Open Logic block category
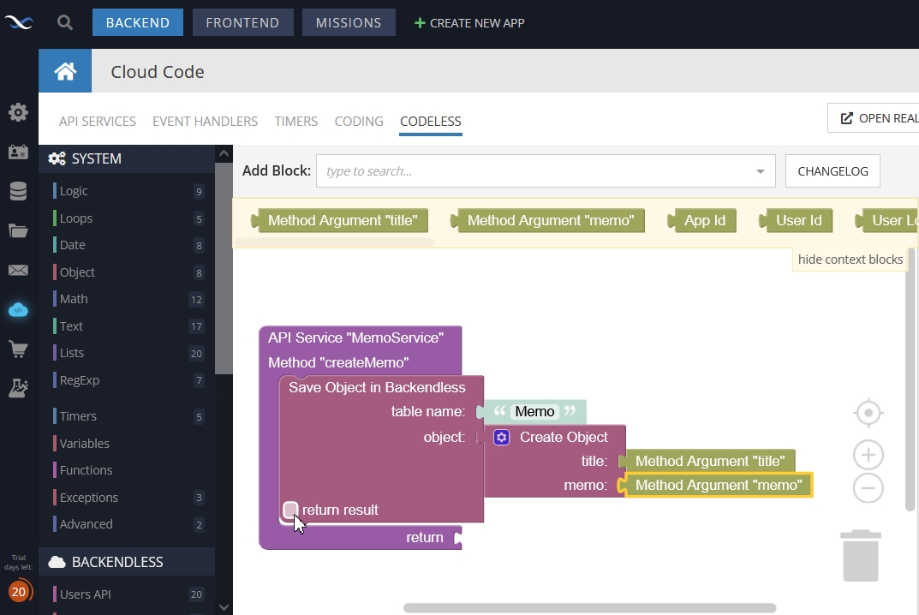This screenshot has height=615, width=919. 128,191
